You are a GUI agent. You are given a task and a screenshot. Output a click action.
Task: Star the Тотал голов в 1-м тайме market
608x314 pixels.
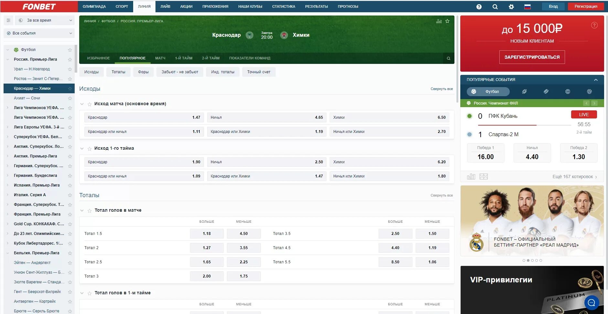pos(90,293)
